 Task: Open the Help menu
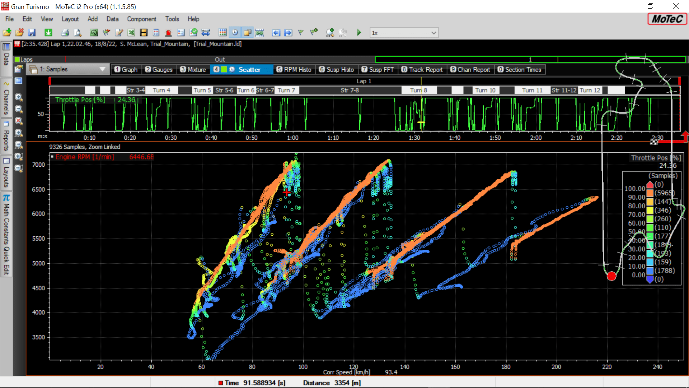tap(193, 19)
